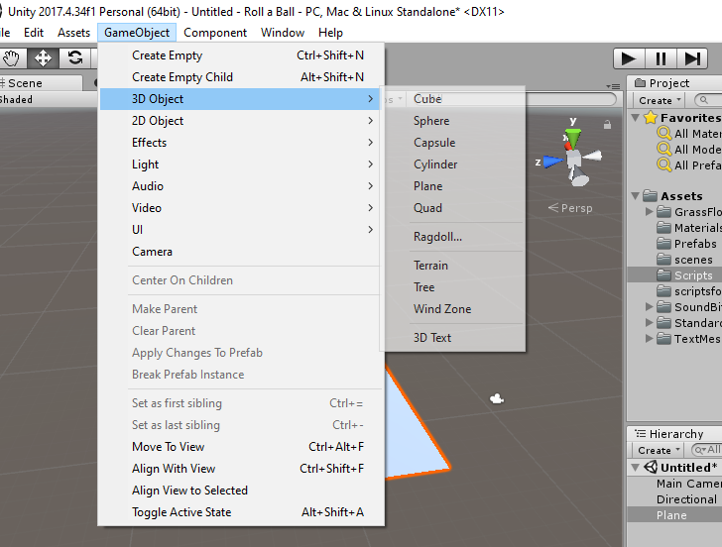This screenshot has width=722, height=547.
Task: Open the Hierarchy panel Create dropdown
Action: (x=659, y=450)
